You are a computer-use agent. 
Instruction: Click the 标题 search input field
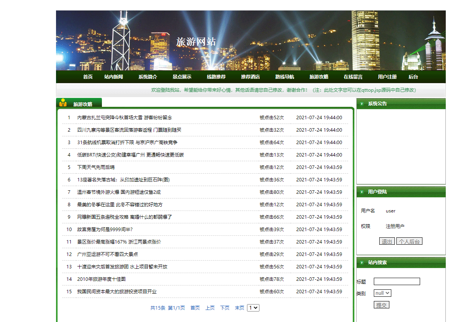[396, 281]
